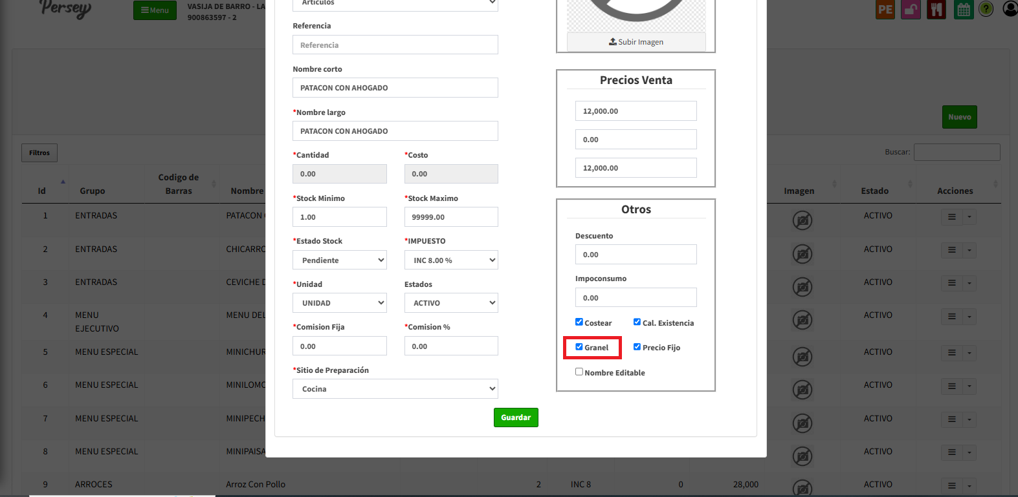Open Sitio de Preparación dropdown

395,389
